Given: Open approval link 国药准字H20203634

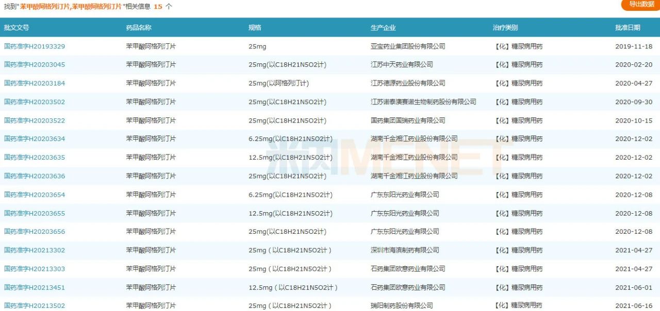Looking at the screenshot, I should click(35, 139).
